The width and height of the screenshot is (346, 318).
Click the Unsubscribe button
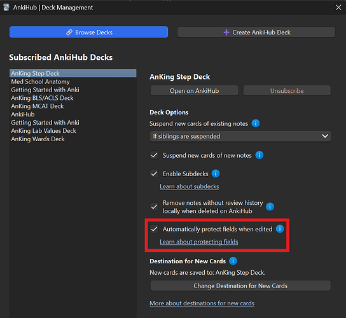287,91
